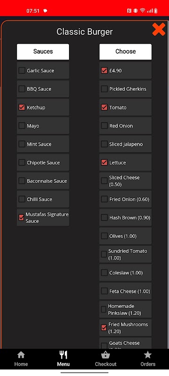Enable the Garlic Sauce checkbox
169x376 pixels.
(22, 70)
